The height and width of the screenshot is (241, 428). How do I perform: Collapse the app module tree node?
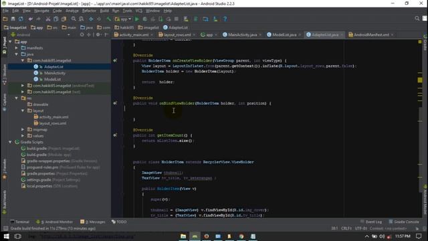[11, 42]
